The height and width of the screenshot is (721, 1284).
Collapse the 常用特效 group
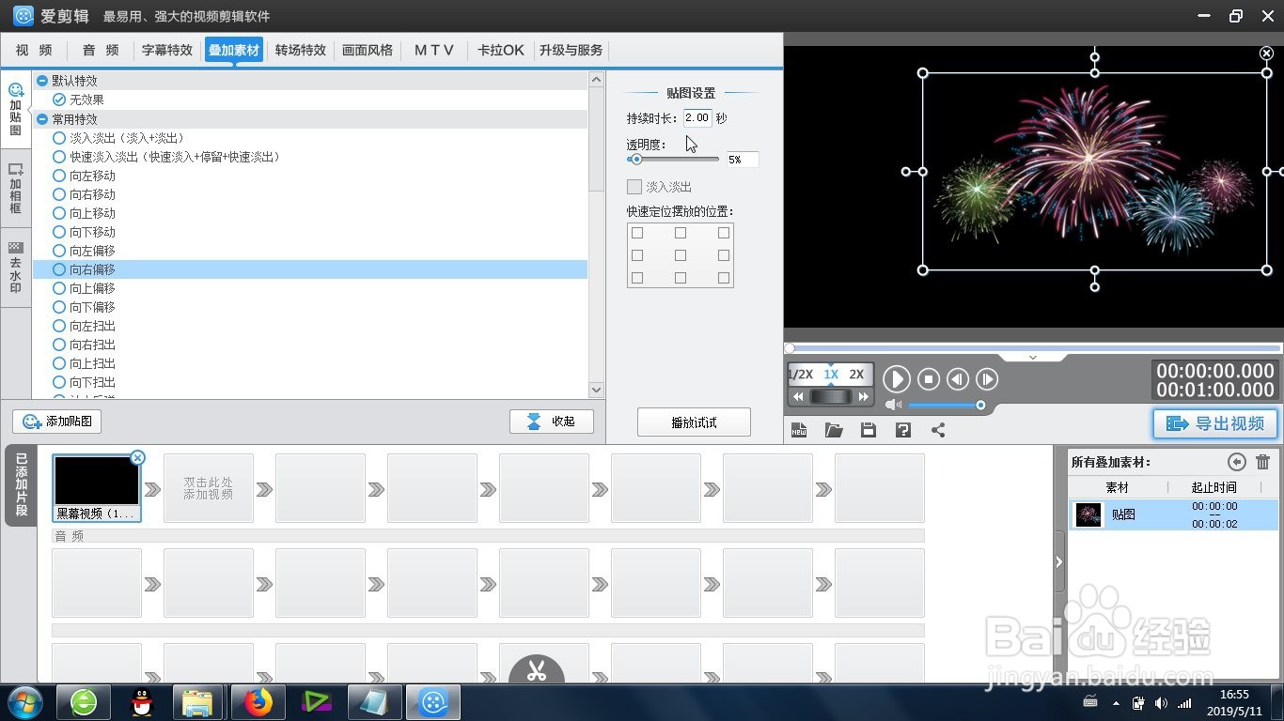[42, 119]
